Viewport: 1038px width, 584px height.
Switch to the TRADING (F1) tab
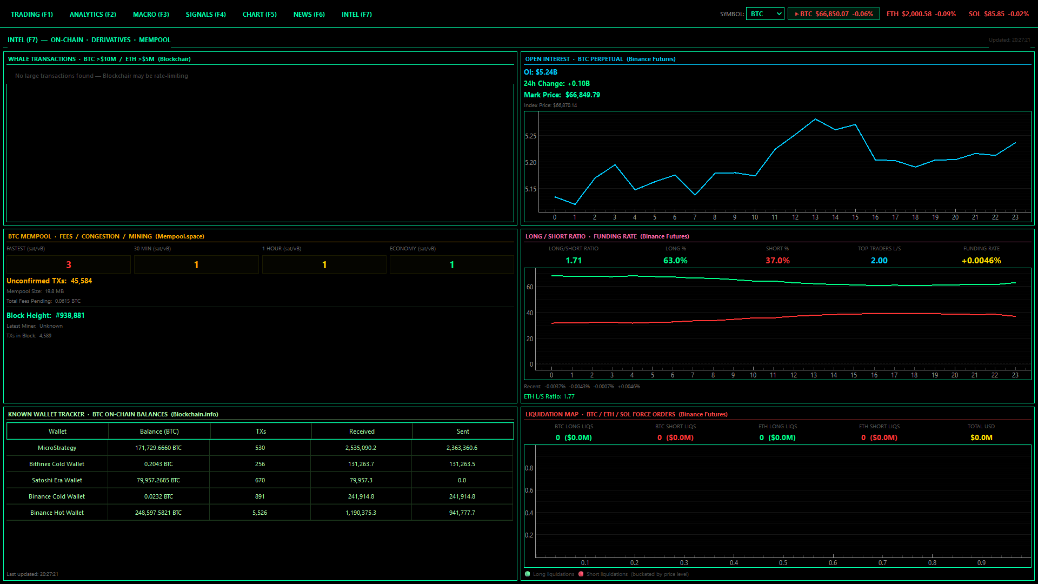pos(32,15)
